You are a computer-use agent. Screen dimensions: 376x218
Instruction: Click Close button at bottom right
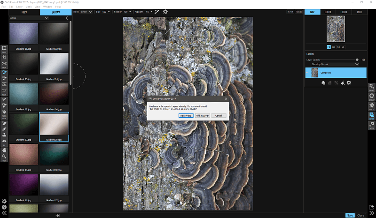[x=360, y=215]
